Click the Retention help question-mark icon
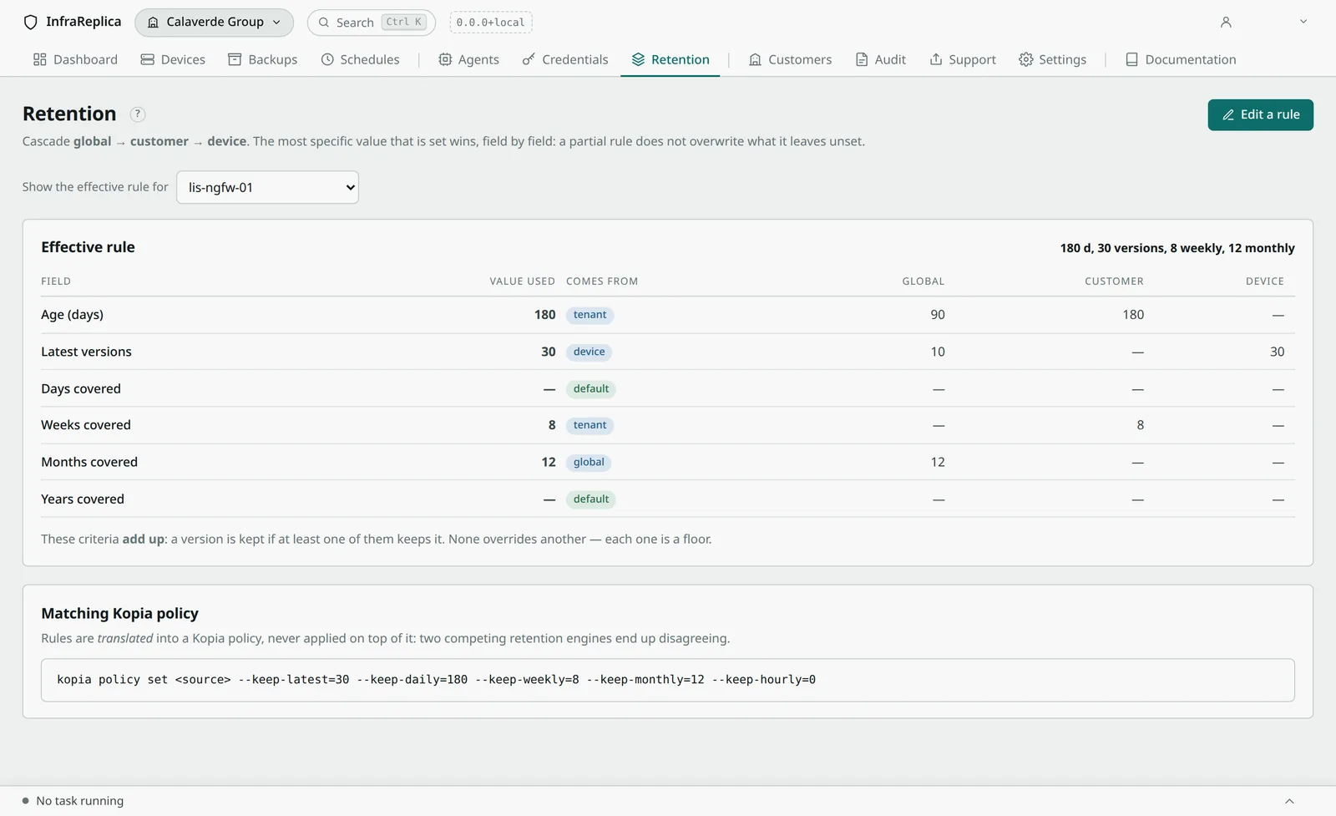 [x=138, y=114]
